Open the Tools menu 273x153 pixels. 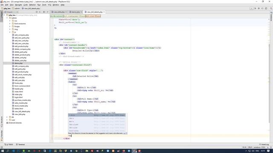[44, 5]
